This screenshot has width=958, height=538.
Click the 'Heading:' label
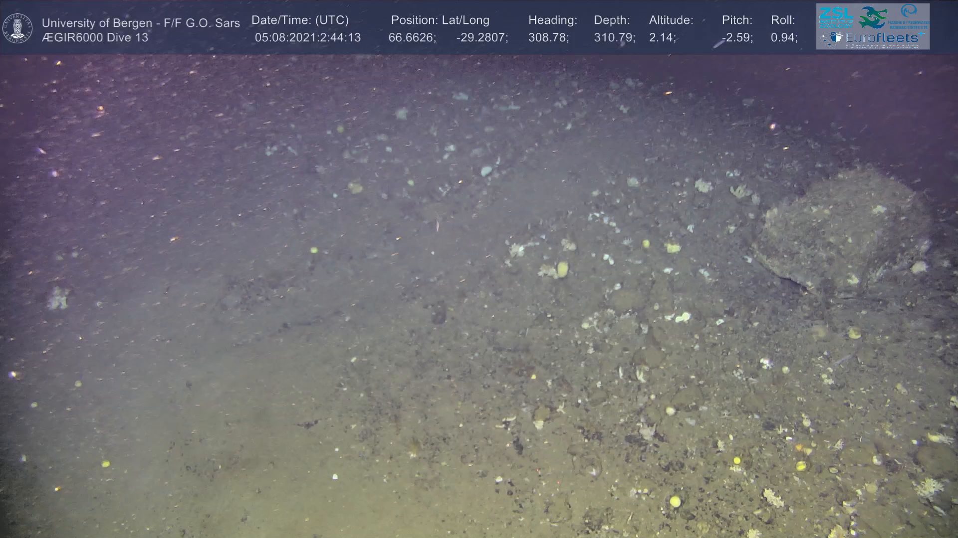coord(552,20)
